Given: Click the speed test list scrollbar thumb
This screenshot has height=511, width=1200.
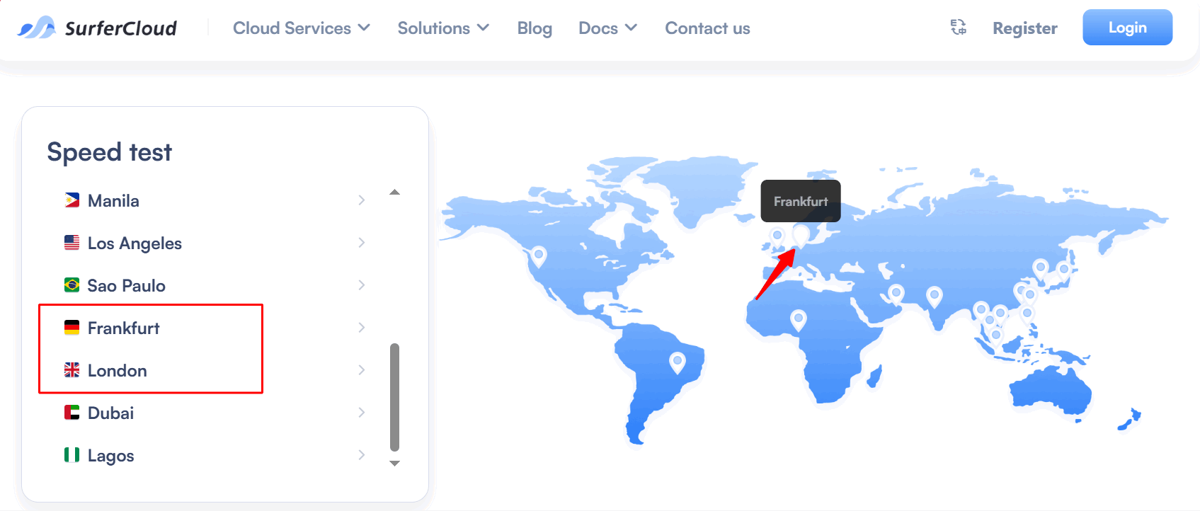Looking at the screenshot, I should pyautogui.click(x=394, y=397).
